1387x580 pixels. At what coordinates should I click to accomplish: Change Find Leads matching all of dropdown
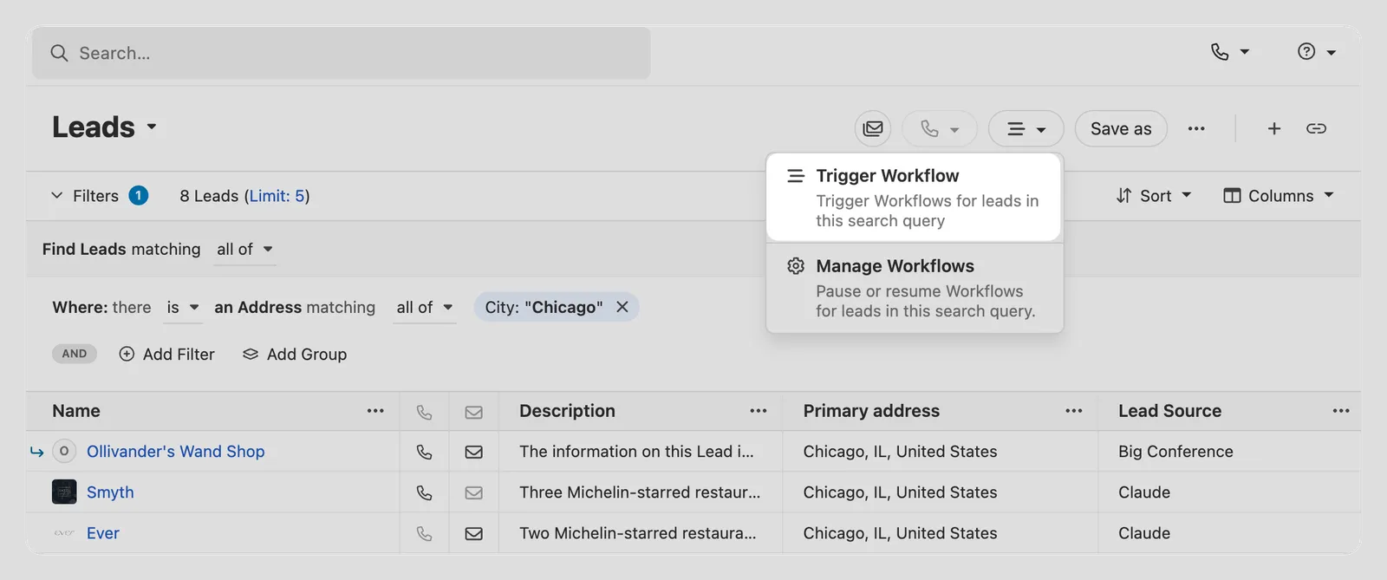(x=244, y=249)
